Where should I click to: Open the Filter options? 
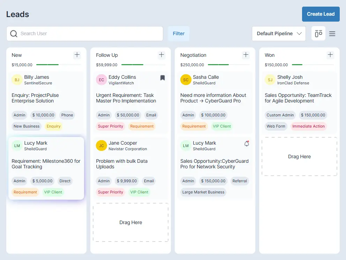coord(179,34)
